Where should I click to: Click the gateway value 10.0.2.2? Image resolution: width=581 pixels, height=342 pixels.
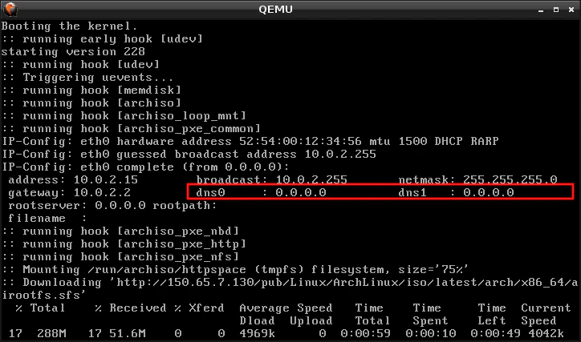coord(102,193)
